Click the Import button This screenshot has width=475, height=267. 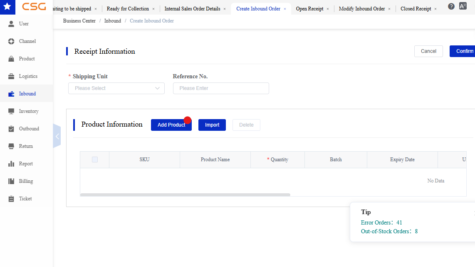coord(212,125)
